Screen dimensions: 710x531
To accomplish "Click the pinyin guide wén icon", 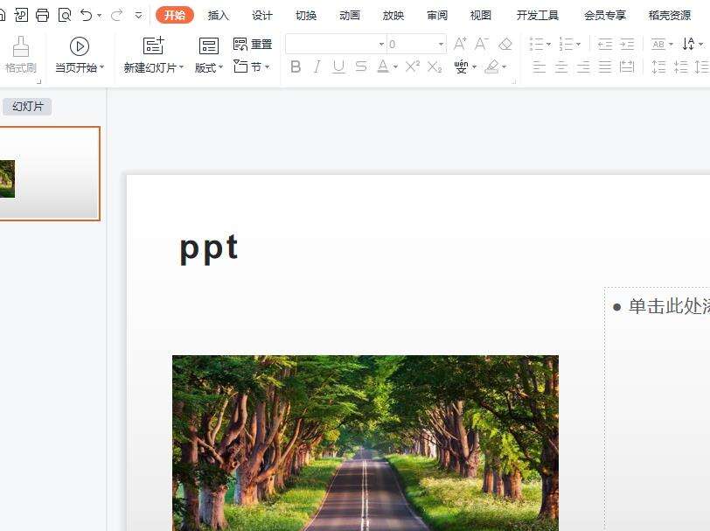I will tap(461, 67).
